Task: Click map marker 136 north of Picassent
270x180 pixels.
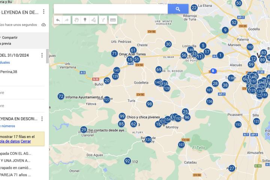Action: [x=210, y=101]
